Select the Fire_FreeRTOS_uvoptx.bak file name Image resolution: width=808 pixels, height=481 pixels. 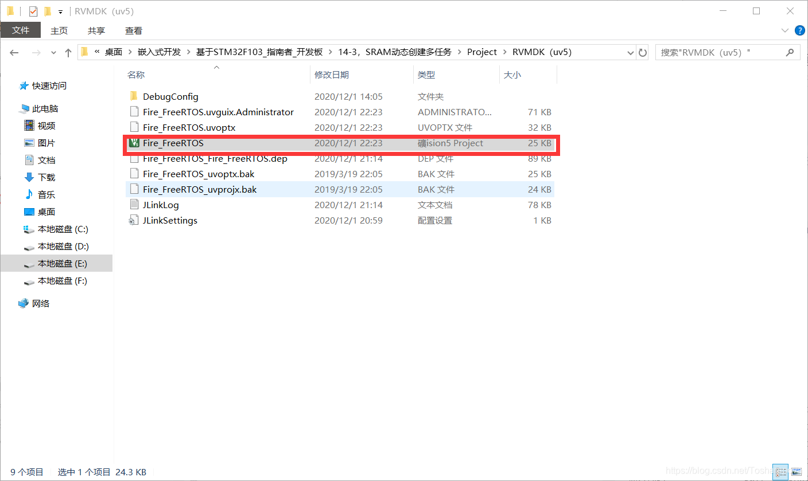coord(199,174)
